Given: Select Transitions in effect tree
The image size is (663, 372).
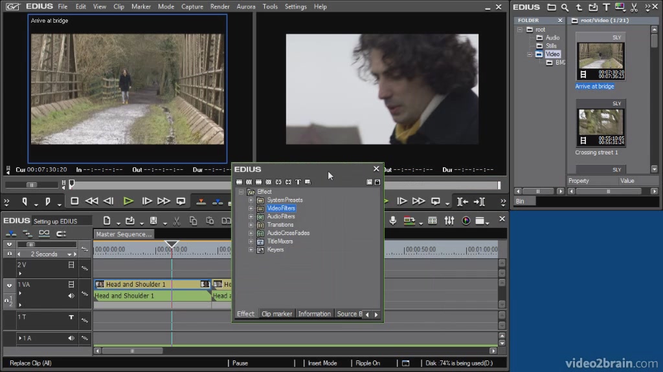Looking at the screenshot, I should tap(280, 225).
